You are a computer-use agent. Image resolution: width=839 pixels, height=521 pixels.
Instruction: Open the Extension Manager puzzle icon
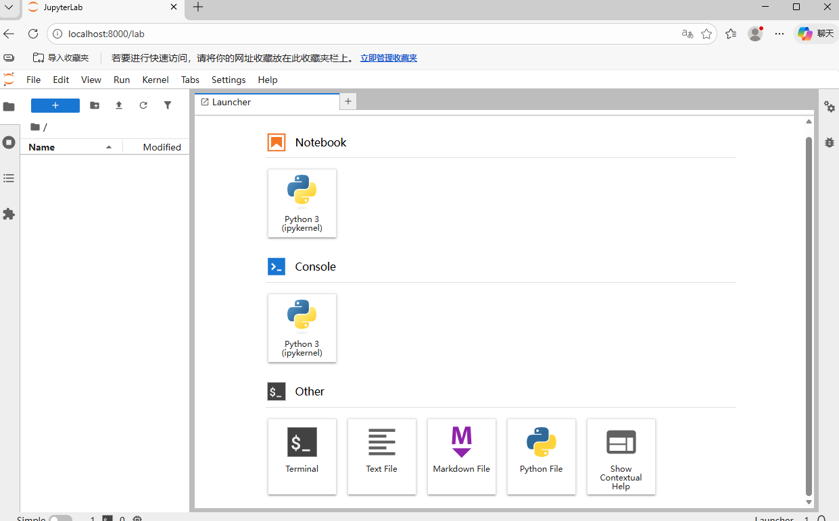click(9, 214)
